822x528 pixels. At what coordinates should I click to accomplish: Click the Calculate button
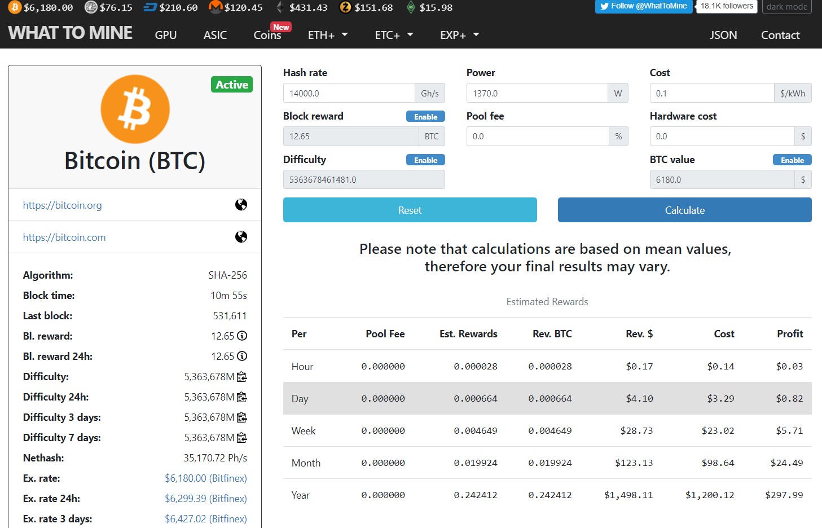[x=684, y=210]
